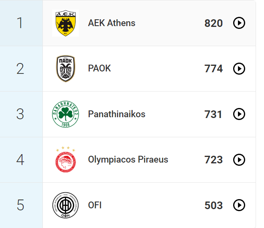Select the Olympiacos Piraeus team name
The width and height of the screenshot is (264, 228).
click(128, 160)
